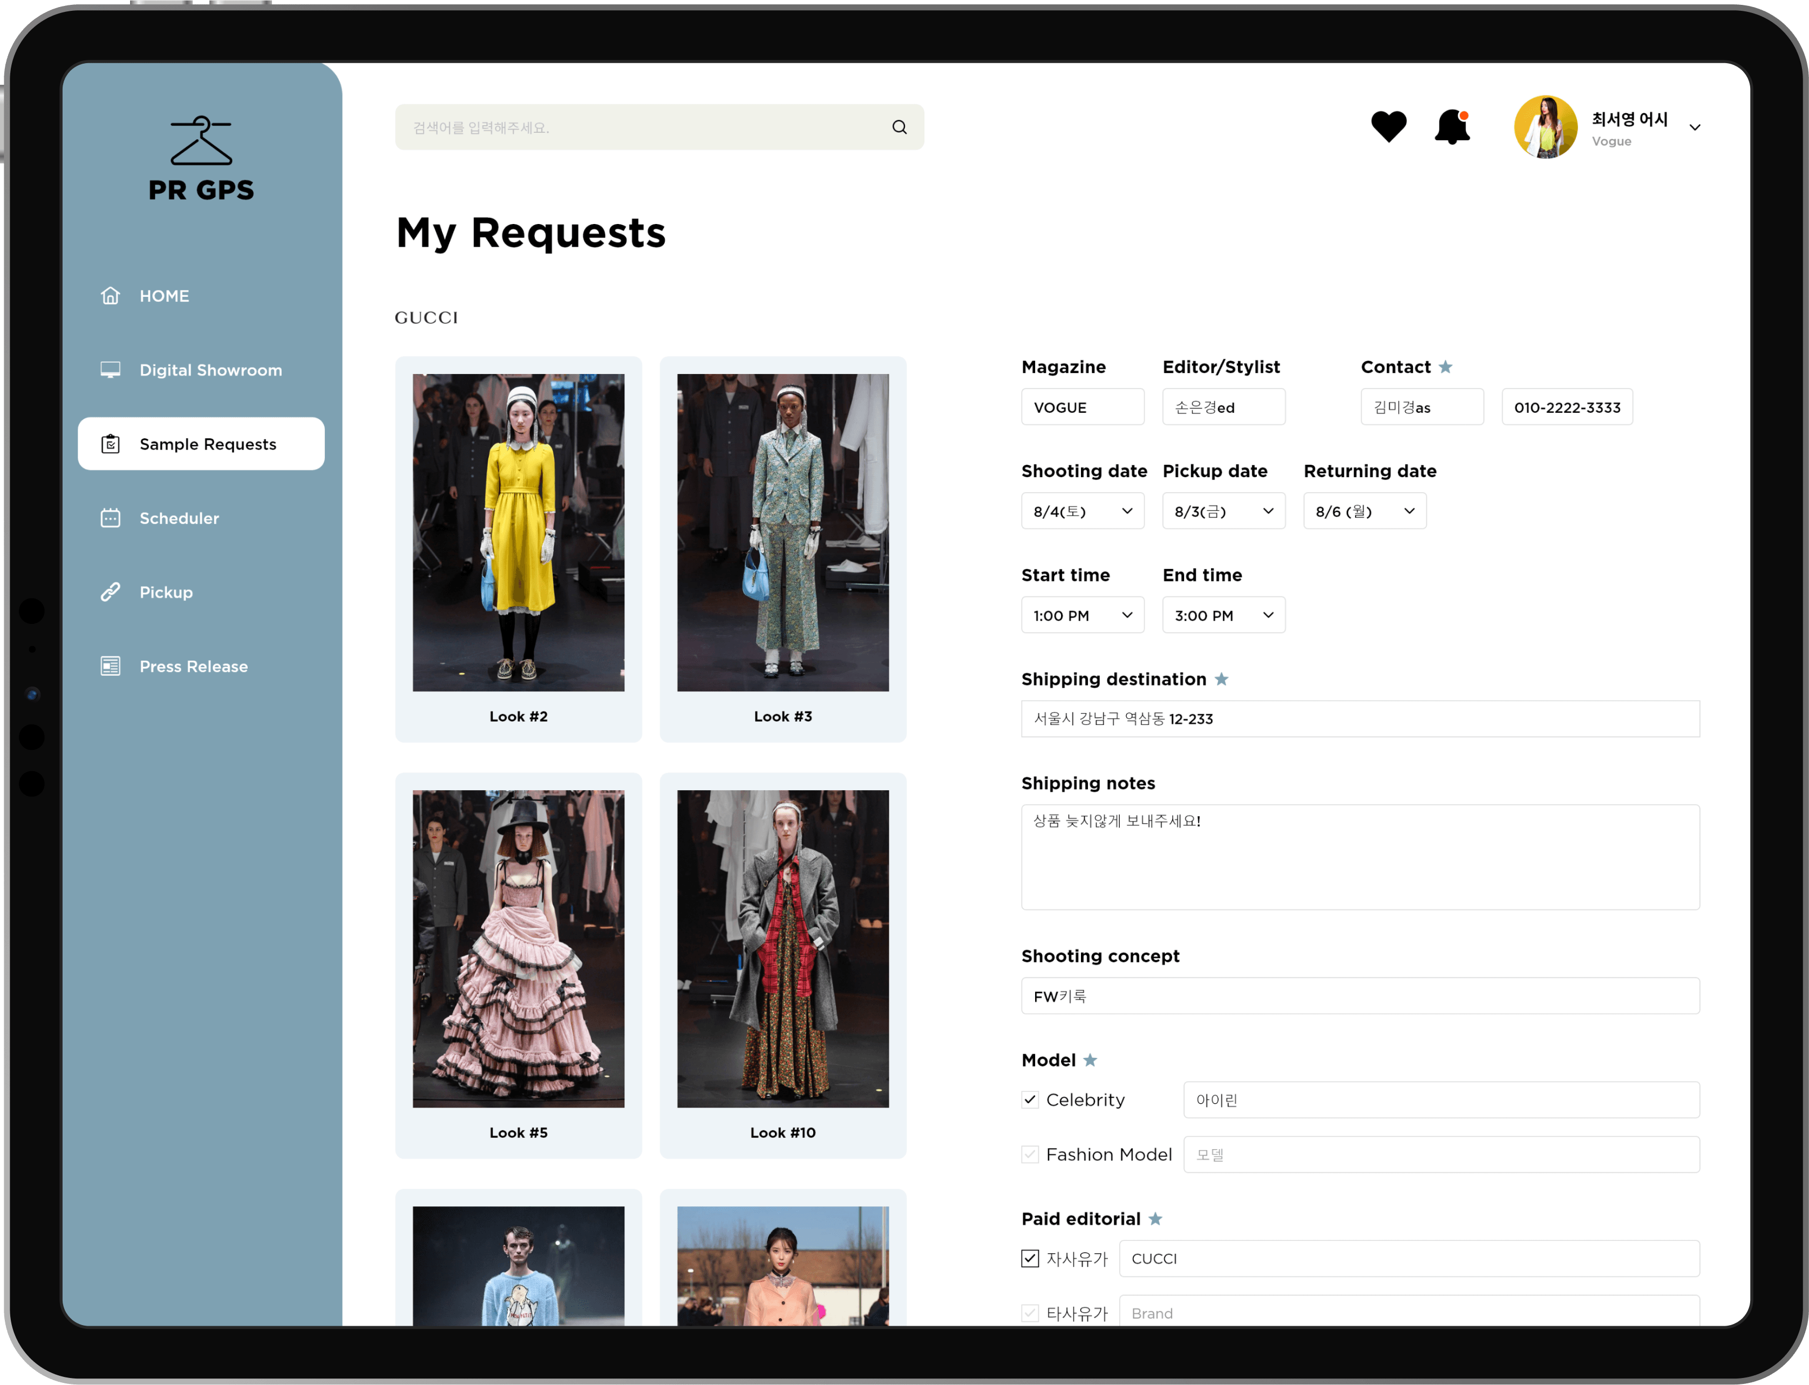Toggle the Fashion Model checkbox
1809x1385 pixels.
pyautogui.click(x=1029, y=1154)
